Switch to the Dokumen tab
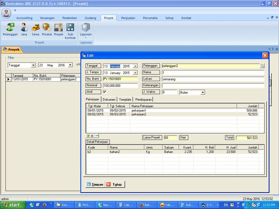 [109, 100]
